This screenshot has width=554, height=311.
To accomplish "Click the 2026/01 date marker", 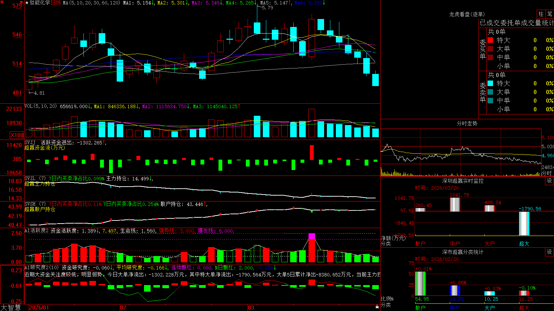I will (x=39, y=308).
